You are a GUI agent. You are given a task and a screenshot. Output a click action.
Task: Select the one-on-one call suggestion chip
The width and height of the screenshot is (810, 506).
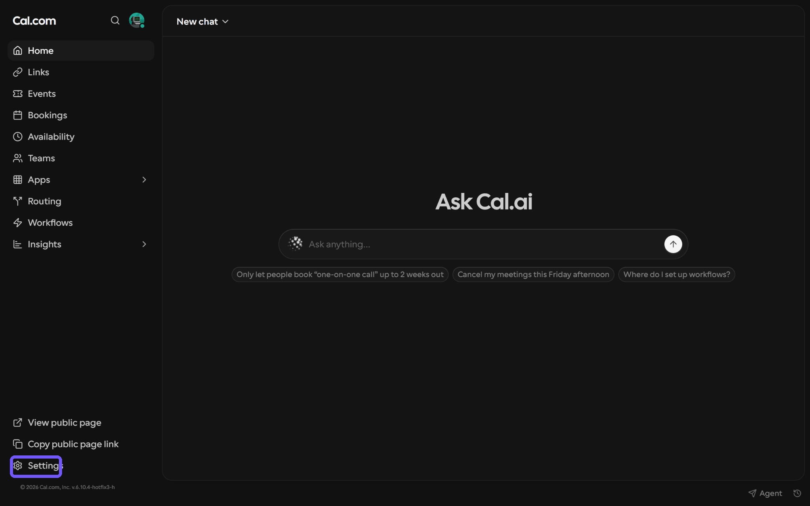pyautogui.click(x=340, y=274)
